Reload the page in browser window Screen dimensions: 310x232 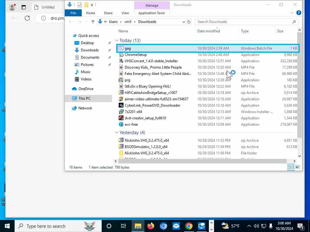coord(27,18)
